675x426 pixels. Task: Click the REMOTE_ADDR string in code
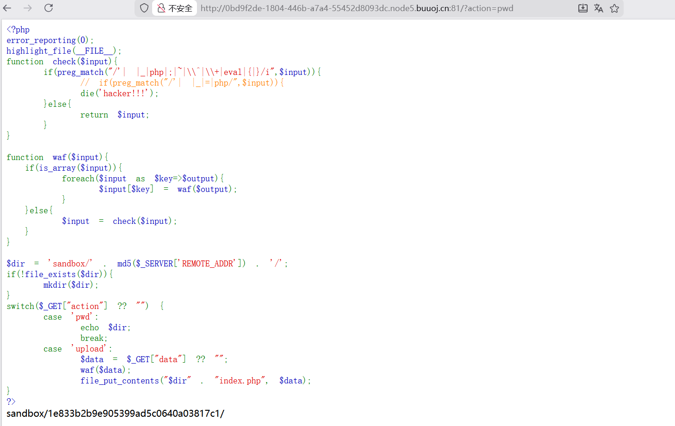pos(208,264)
